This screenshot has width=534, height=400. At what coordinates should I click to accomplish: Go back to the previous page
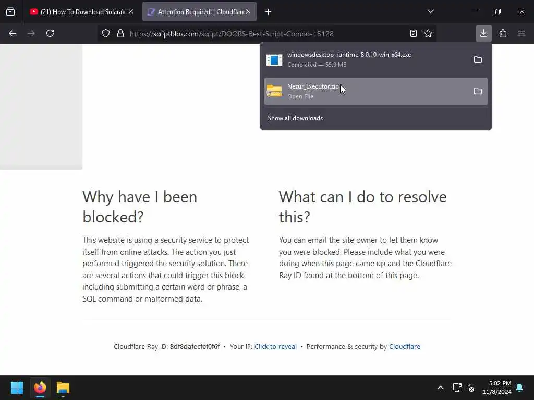tap(13, 33)
